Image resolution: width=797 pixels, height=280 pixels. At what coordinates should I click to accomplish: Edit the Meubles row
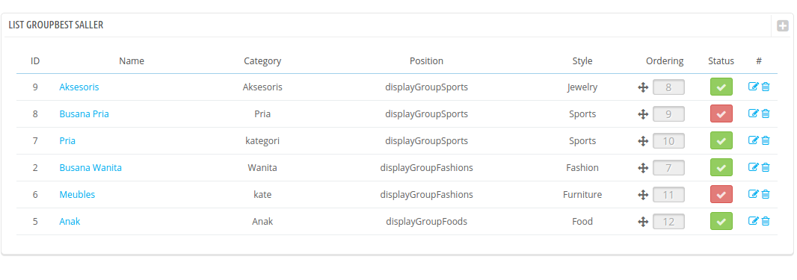click(x=754, y=194)
